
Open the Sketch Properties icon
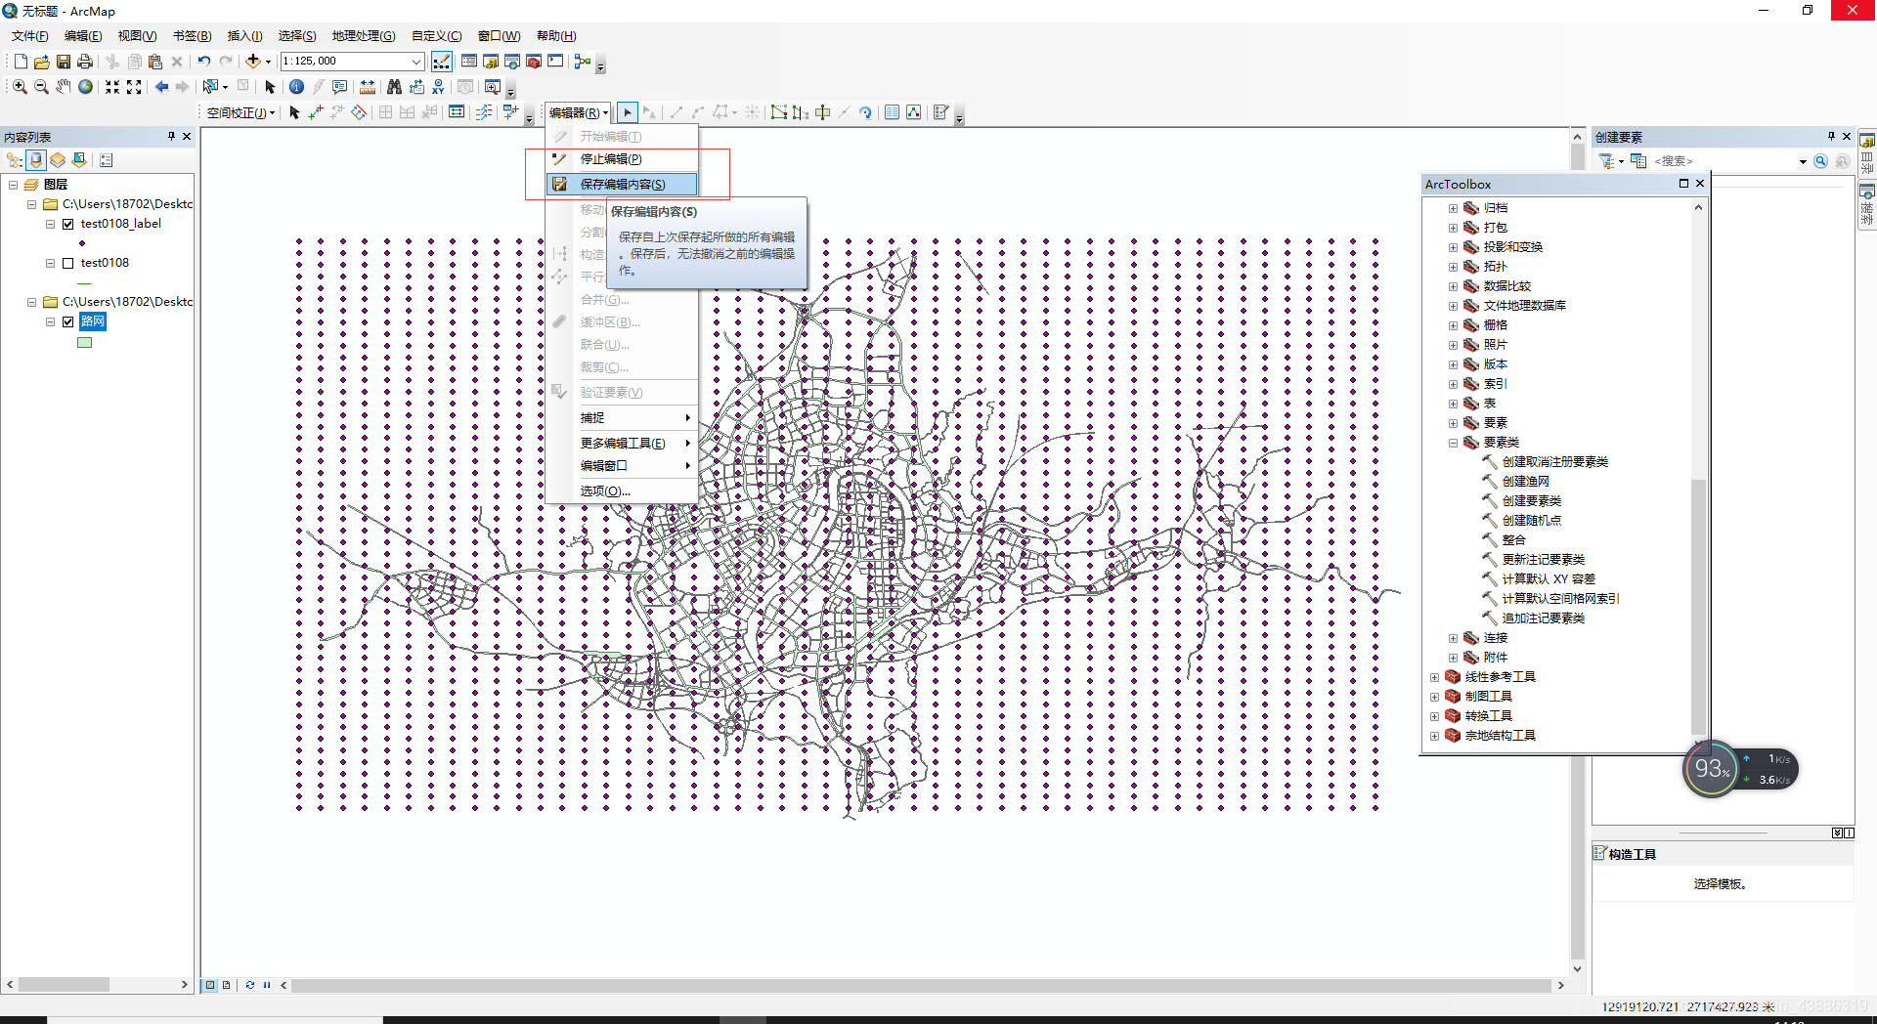(914, 112)
